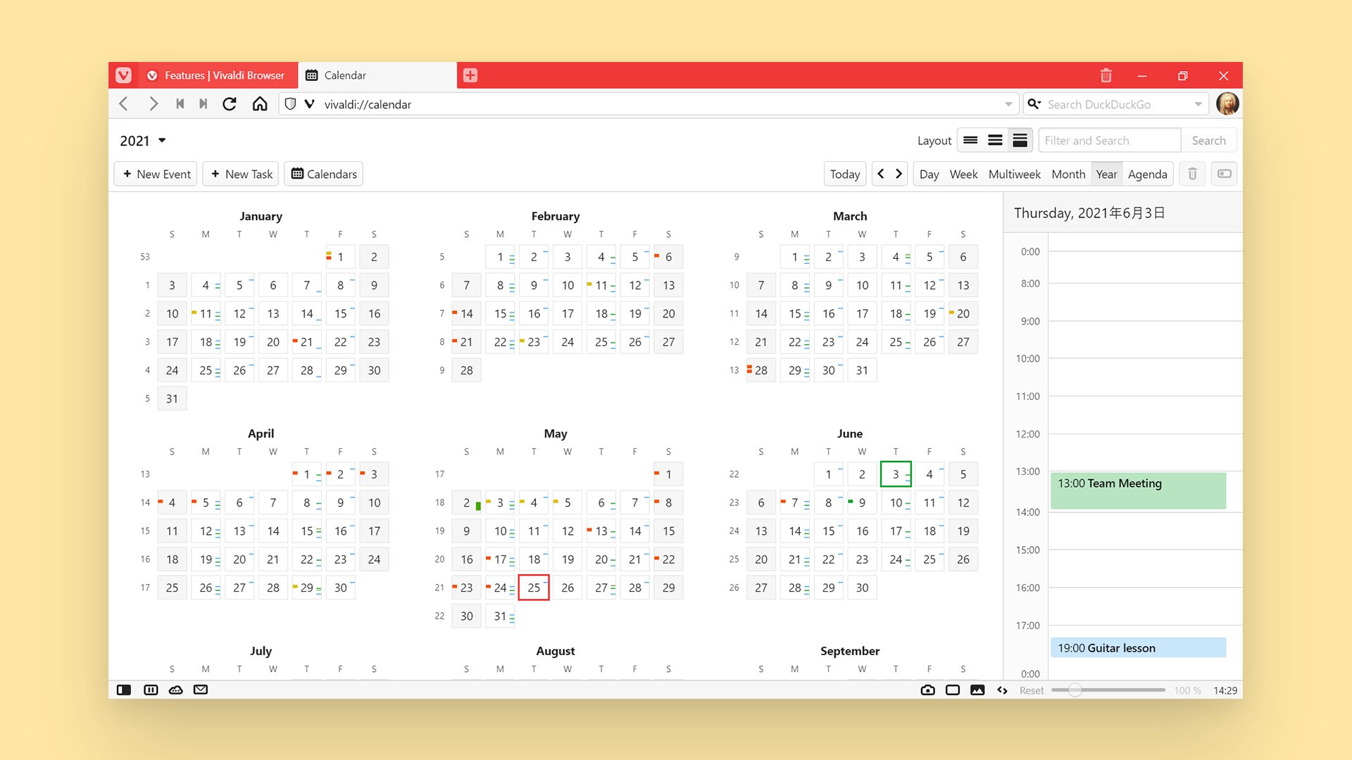Screen dimensions: 1352x760
Task: Open the 19:00 Guitar lesson event
Action: [1138, 647]
